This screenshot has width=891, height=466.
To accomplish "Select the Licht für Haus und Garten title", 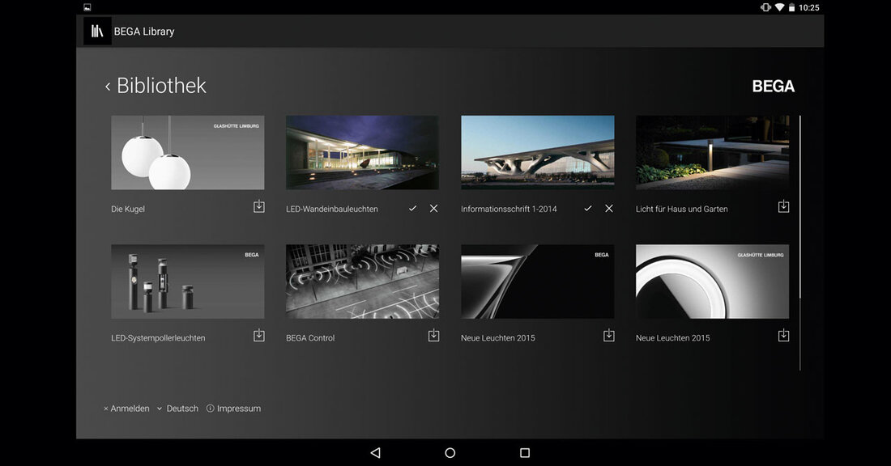I will click(681, 209).
